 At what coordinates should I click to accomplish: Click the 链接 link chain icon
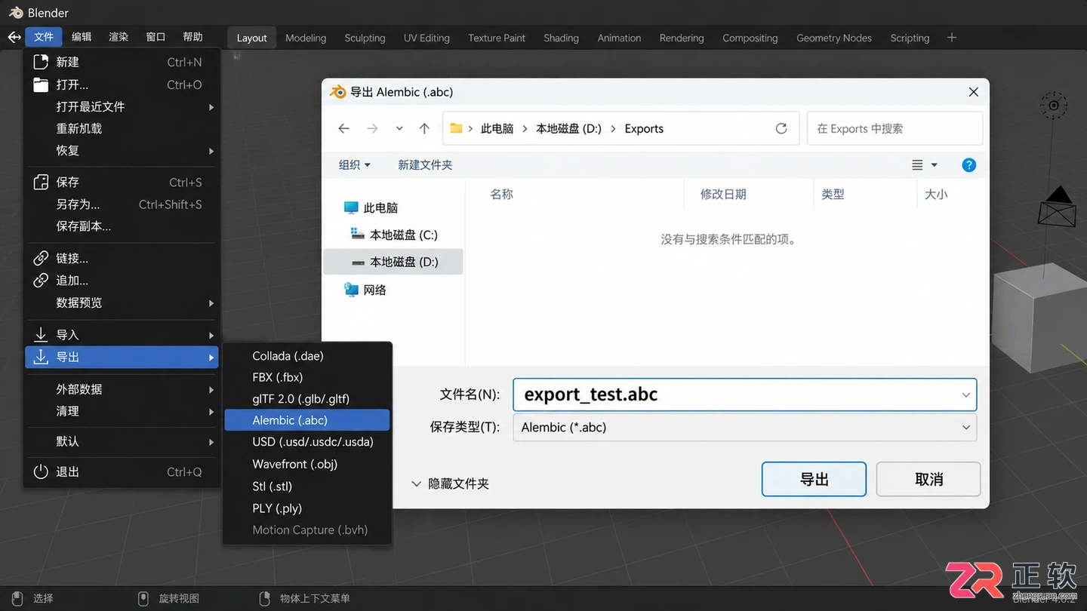[x=41, y=259]
